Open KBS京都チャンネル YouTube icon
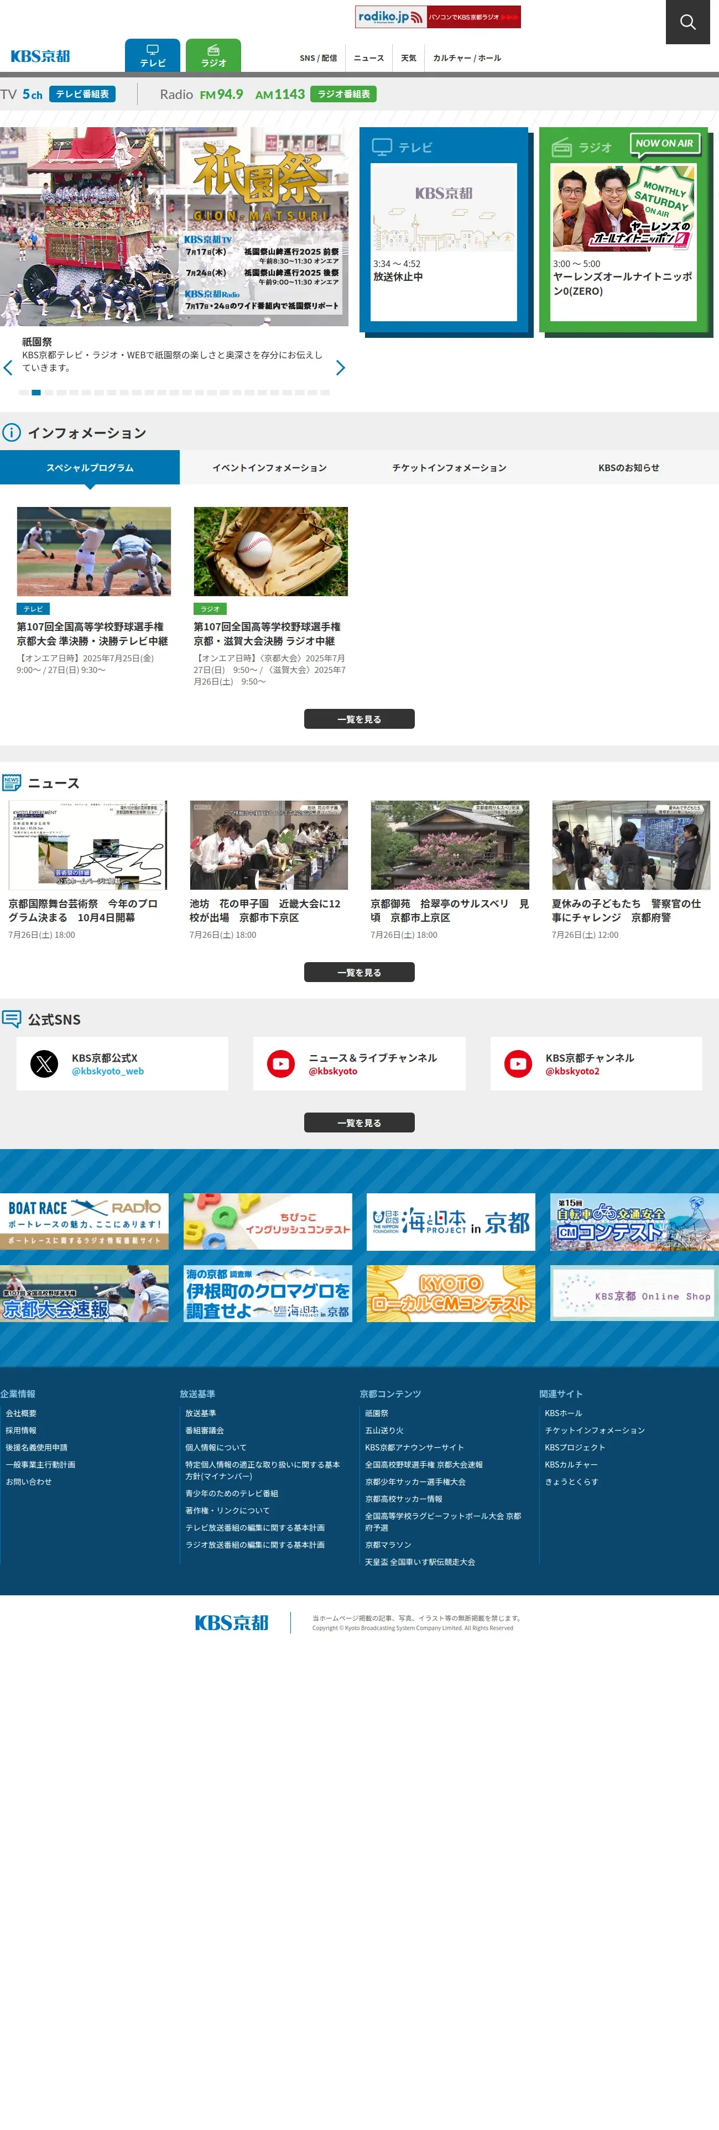The image size is (719, 2130). pos(519,1063)
